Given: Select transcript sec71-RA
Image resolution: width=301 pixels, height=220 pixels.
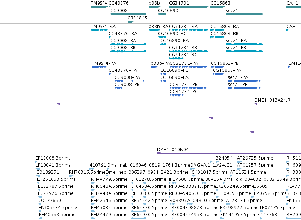Looking at the screenshot, I should pos(244,44).
